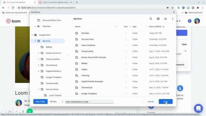Select Screencastify in sidebar tree

(x=52, y=83)
